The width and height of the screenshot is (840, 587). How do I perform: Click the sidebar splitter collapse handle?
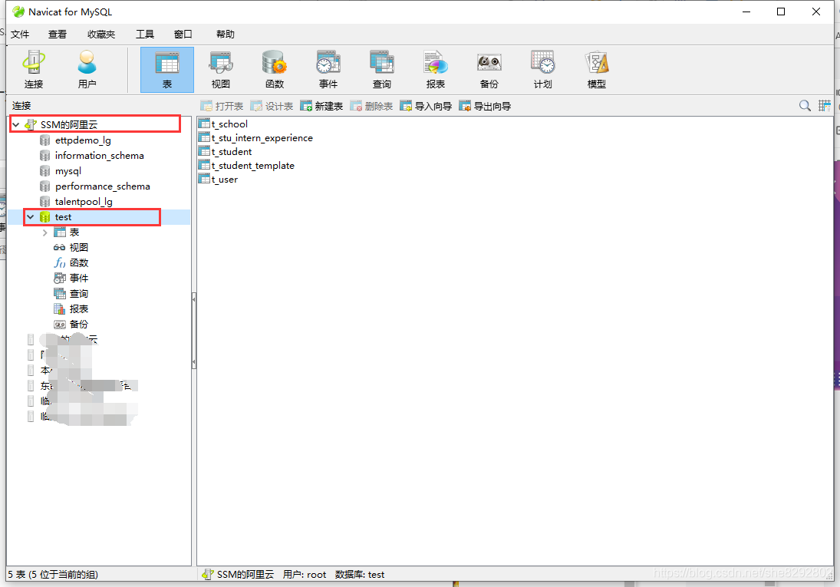pyautogui.click(x=194, y=330)
